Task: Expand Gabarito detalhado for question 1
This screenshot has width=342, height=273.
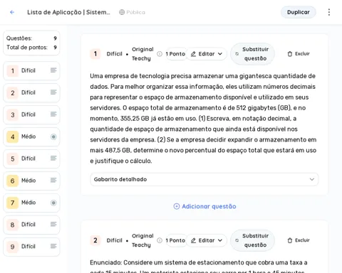Action: (x=204, y=179)
